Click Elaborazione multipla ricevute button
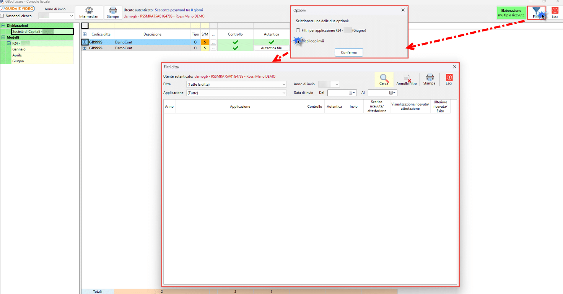 pos(511,13)
